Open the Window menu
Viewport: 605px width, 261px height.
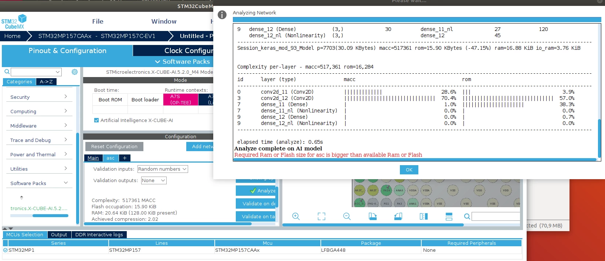tap(164, 21)
